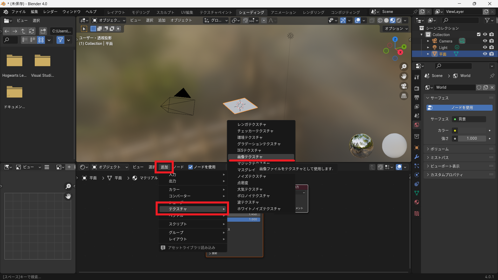The image size is (498, 280).
Task: Toggle the ノードを使用 checkbox in node editor
Action: [x=191, y=167]
